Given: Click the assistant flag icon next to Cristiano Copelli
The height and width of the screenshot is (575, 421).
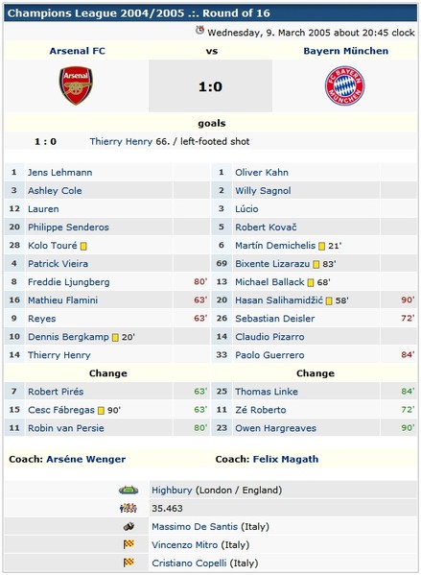Looking at the screenshot, I should point(129,563).
